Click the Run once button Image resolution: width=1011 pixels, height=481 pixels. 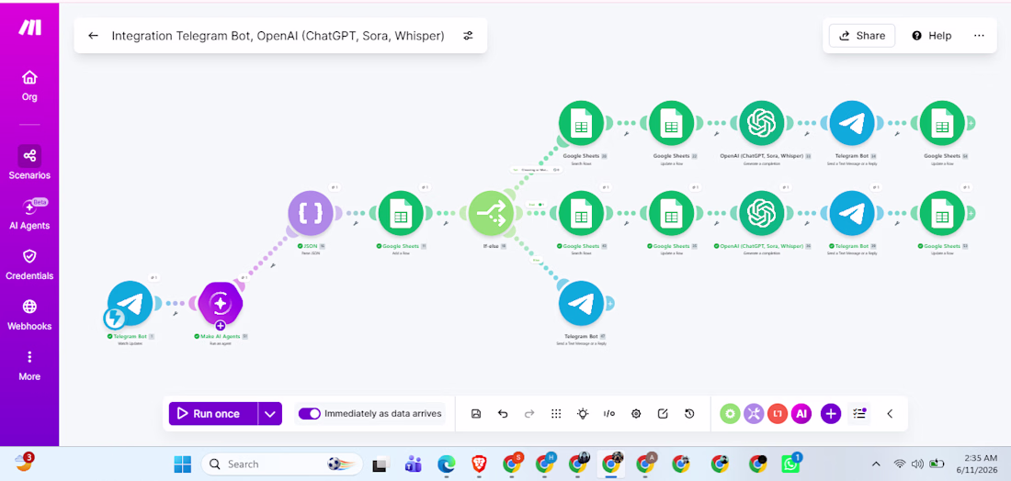tap(213, 413)
